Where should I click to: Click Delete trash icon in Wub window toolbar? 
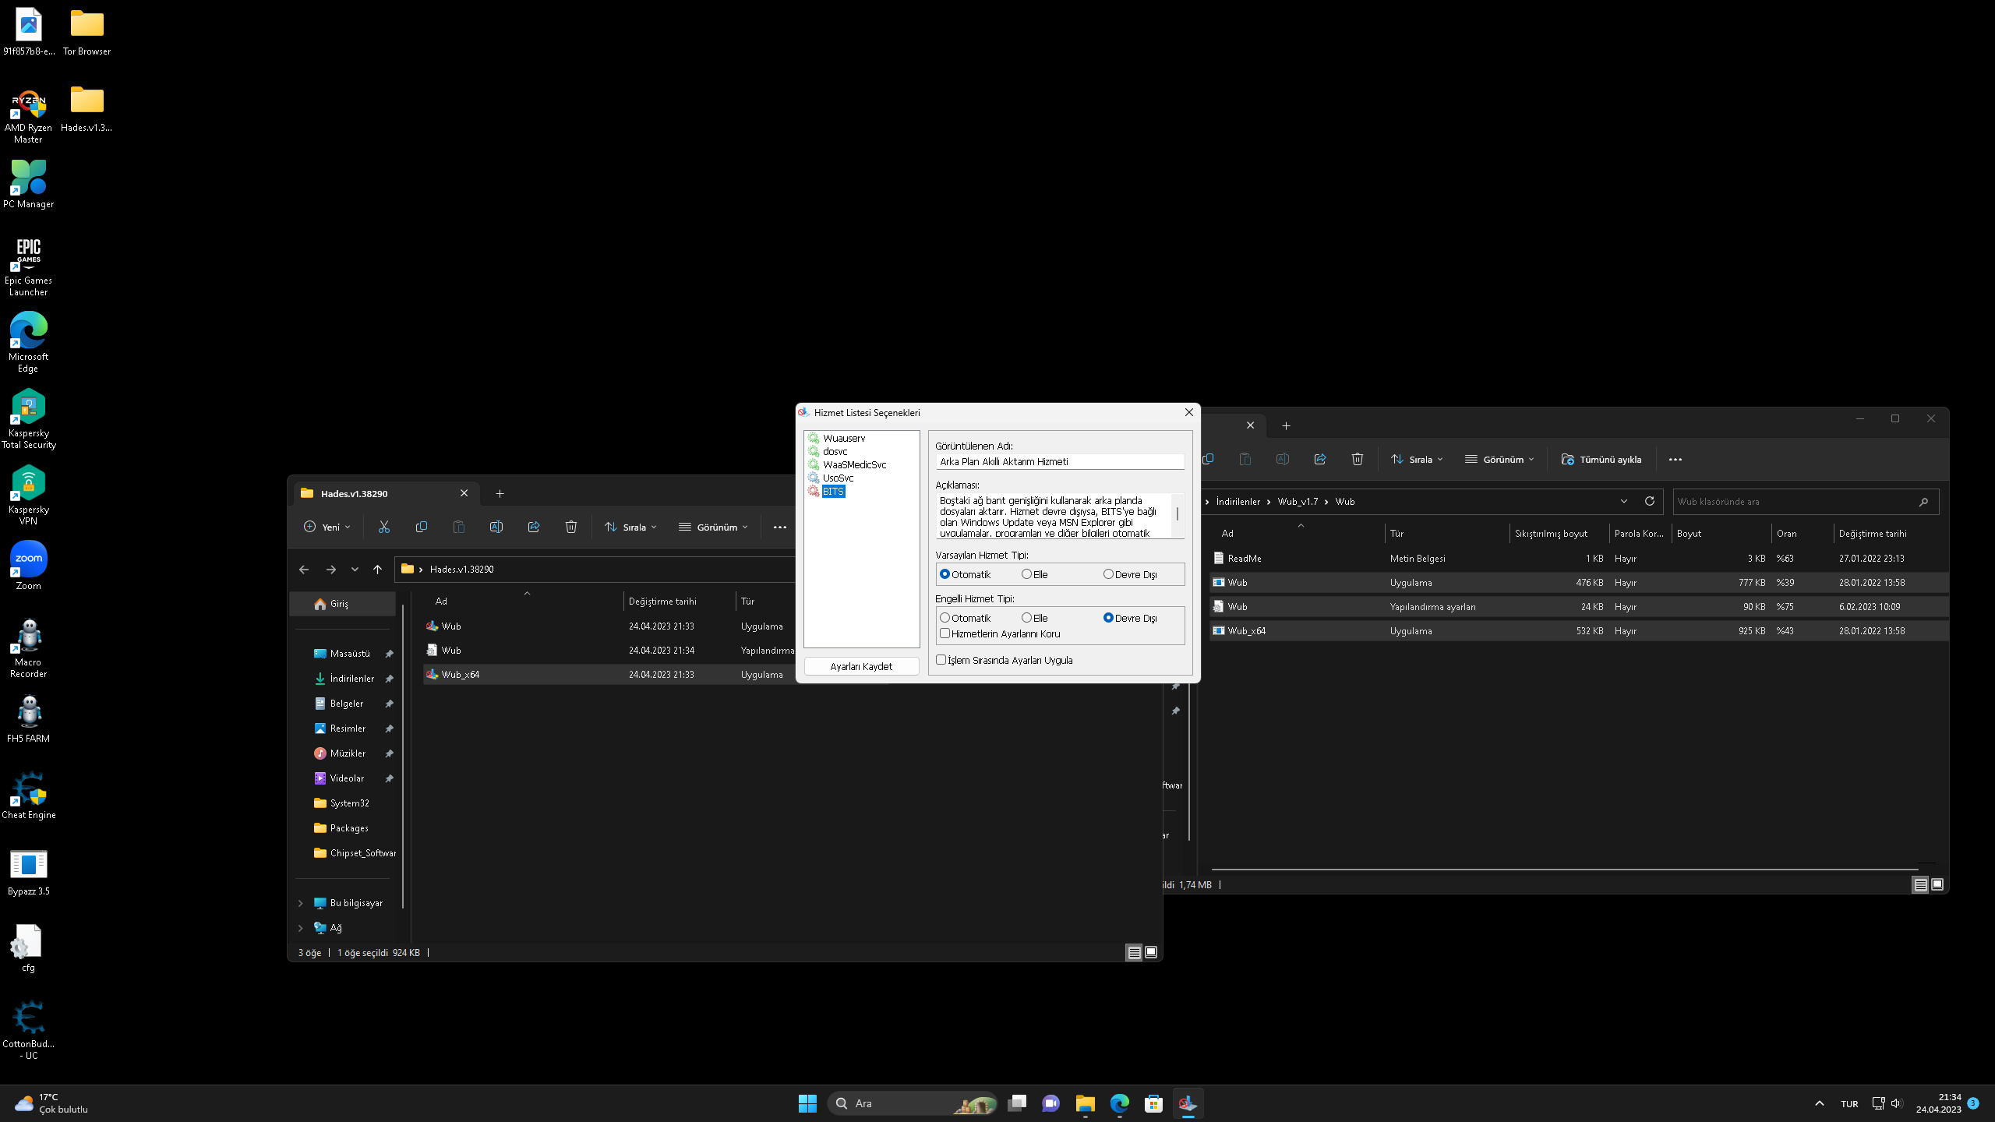[1357, 459]
